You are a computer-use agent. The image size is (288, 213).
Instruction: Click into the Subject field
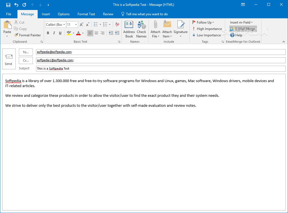(161, 69)
